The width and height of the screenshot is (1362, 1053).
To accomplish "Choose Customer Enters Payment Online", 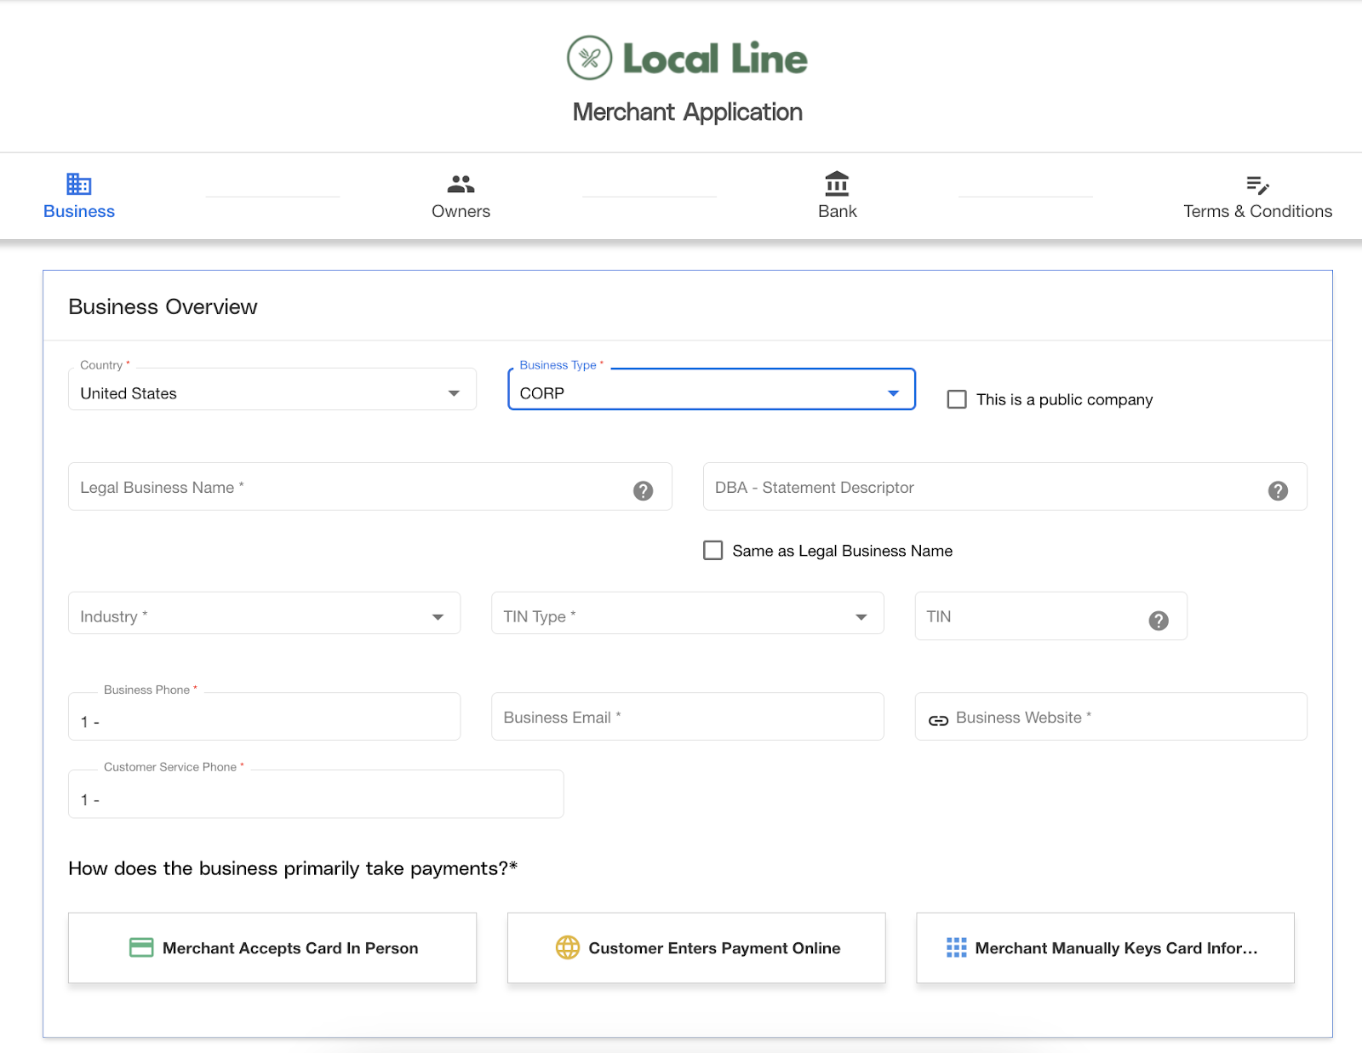I will [x=696, y=947].
